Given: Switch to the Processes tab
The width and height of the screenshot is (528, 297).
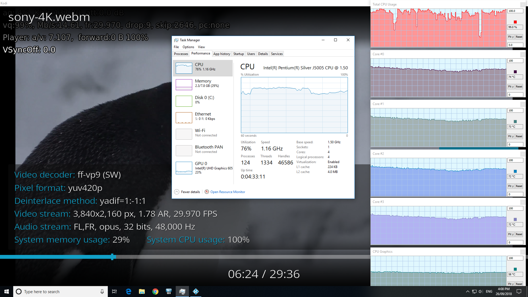Looking at the screenshot, I should click(x=181, y=54).
